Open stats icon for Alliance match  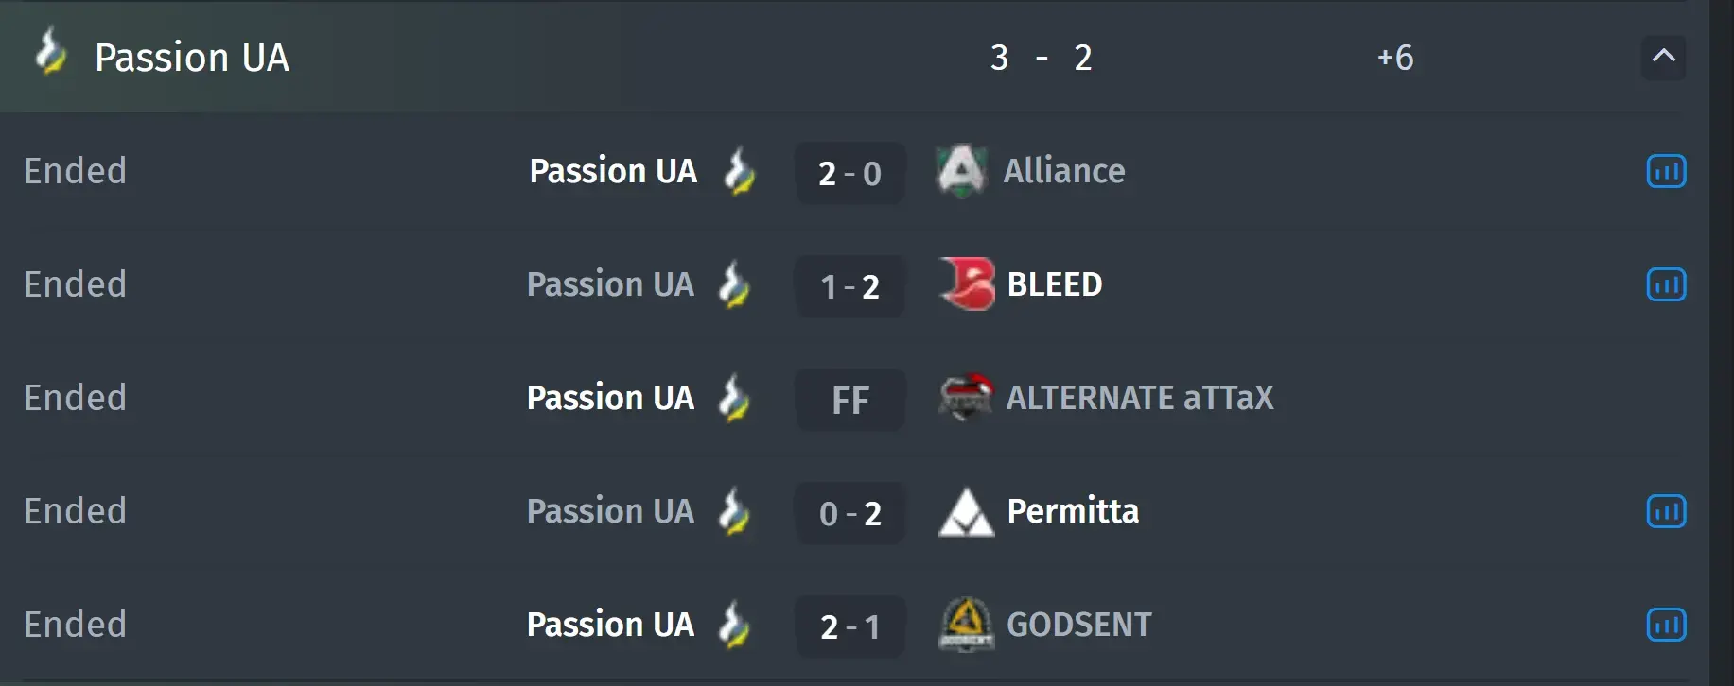coord(1666,171)
